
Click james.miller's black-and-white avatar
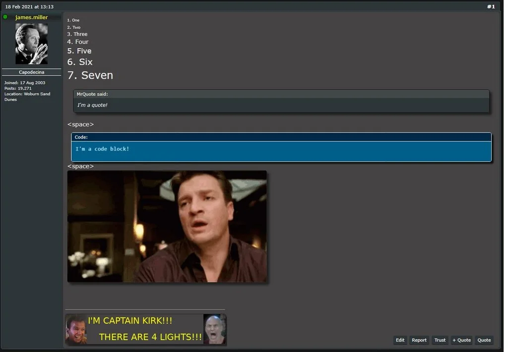tap(31, 44)
